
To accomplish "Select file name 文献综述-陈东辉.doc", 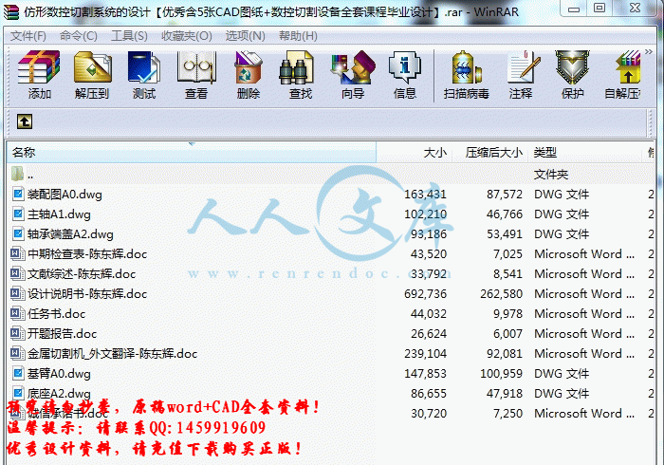I will pyautogui.click(x=82, y=274).
